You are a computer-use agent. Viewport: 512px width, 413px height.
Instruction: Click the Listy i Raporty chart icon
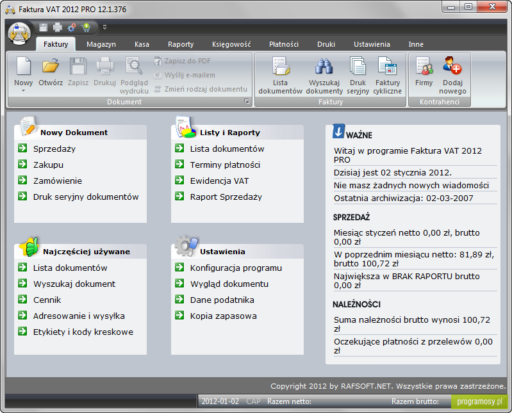coord(185,127)
